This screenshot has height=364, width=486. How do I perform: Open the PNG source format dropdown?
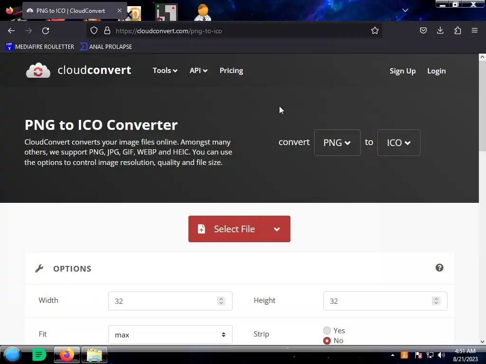[337, 143]
